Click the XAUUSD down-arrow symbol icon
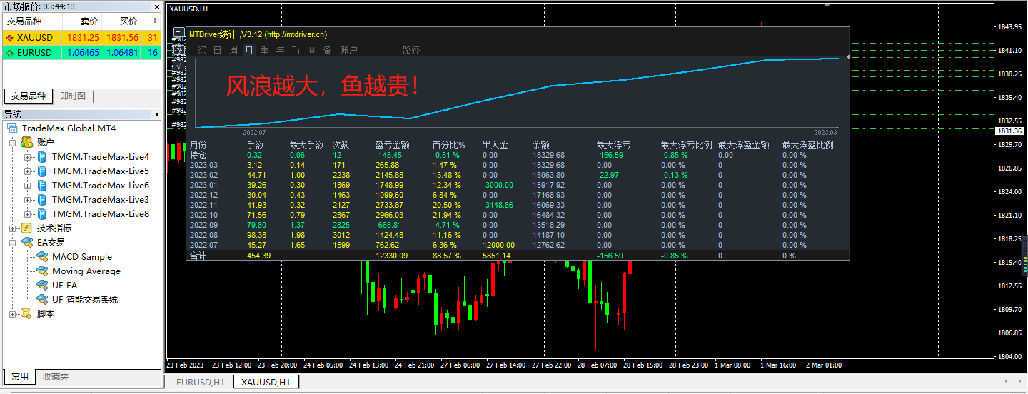This screenshot has height=394, width=1028. 9,37
